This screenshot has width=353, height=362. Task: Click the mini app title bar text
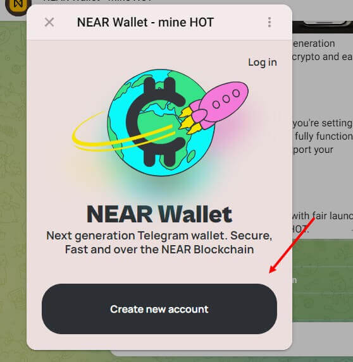click(x=146, y=22)
